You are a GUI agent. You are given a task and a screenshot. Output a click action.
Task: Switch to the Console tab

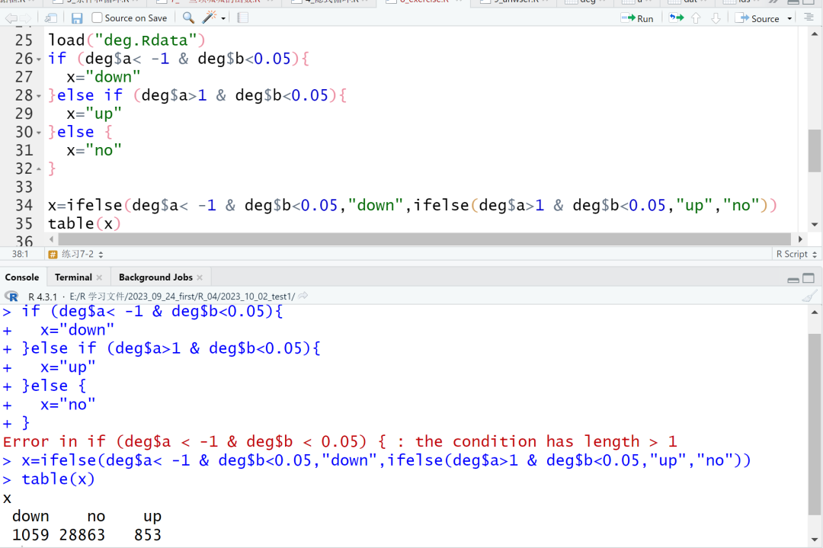(x=22, y=277)
